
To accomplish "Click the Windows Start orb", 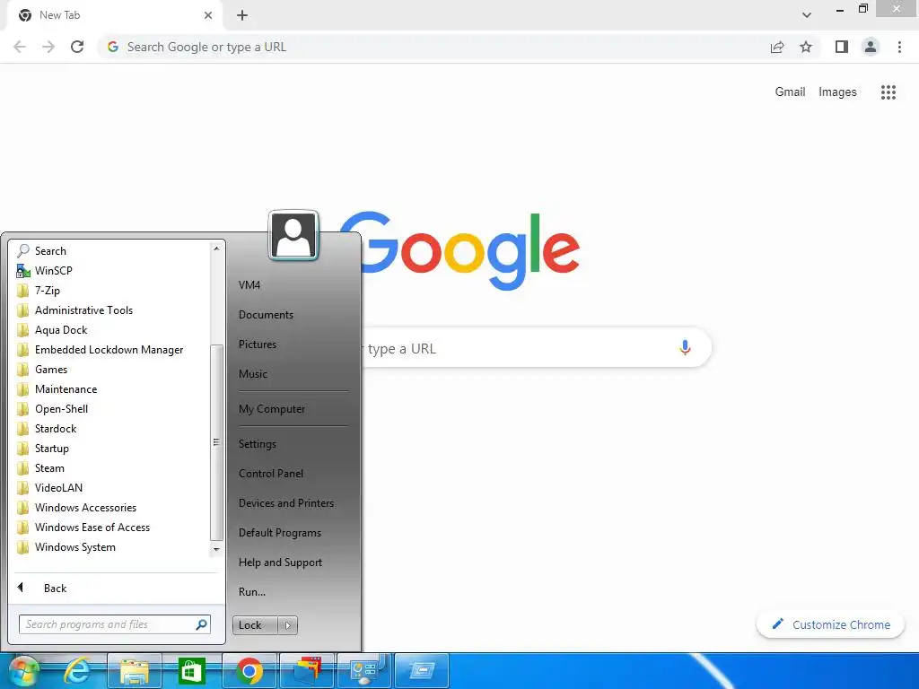I will pyautogui.click(x=23, y=671).
